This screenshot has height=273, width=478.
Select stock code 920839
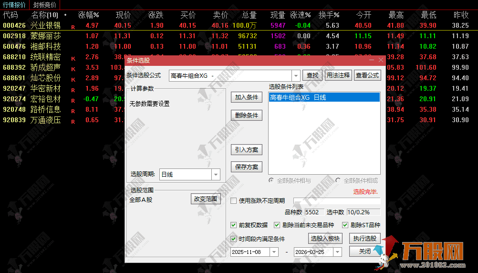click(14, 120)
